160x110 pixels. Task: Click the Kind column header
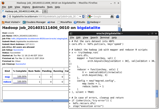(7, 71)
